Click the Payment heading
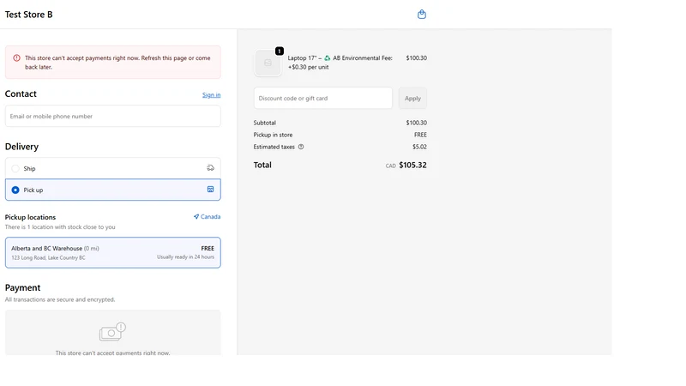The height and width of the screenshot is (386, 686). [x=23, y=287]
